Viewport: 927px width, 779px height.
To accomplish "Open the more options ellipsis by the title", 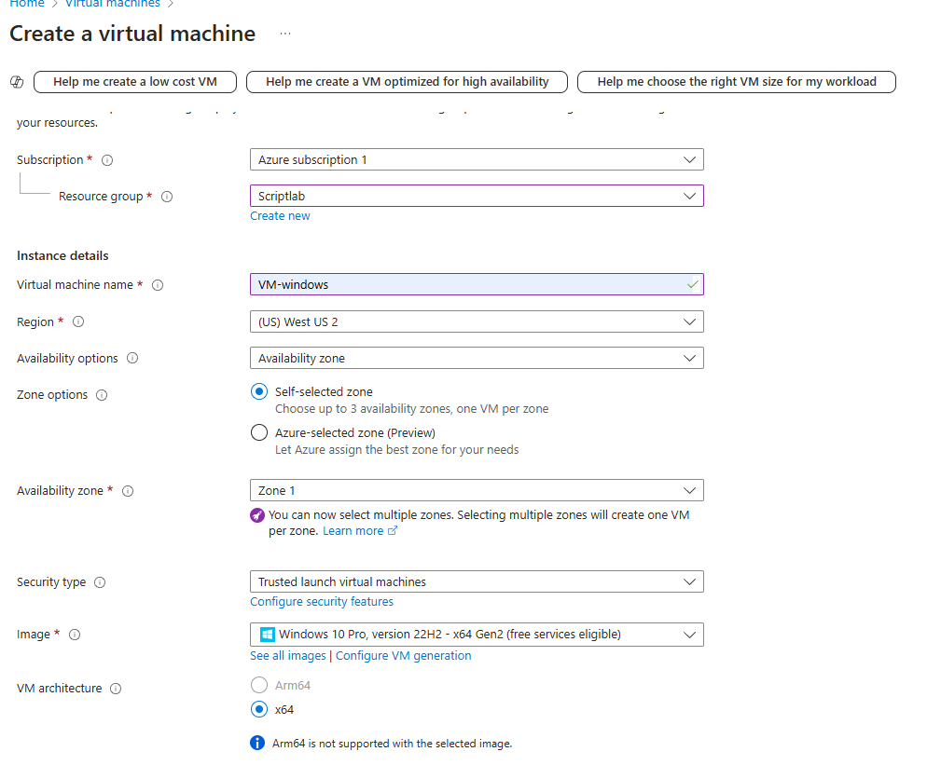I will tap(285, 34).
